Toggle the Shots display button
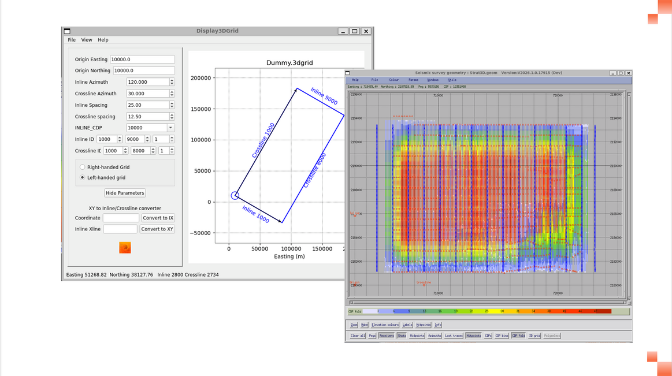The image size is (672, 376). click(402, 336)
